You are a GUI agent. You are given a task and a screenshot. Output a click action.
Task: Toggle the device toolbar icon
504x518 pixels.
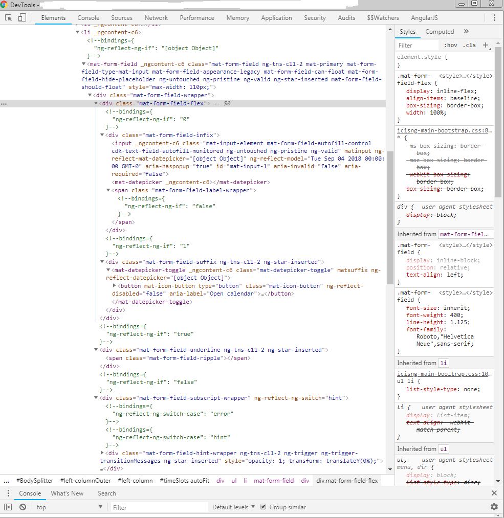(x=21, y=17)
